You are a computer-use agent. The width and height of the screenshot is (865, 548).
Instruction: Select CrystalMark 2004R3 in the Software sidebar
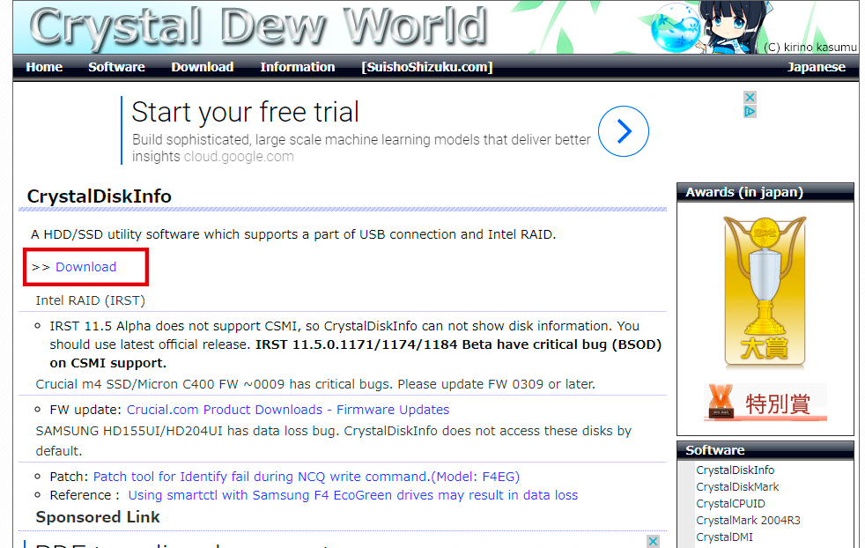(748, 521)
